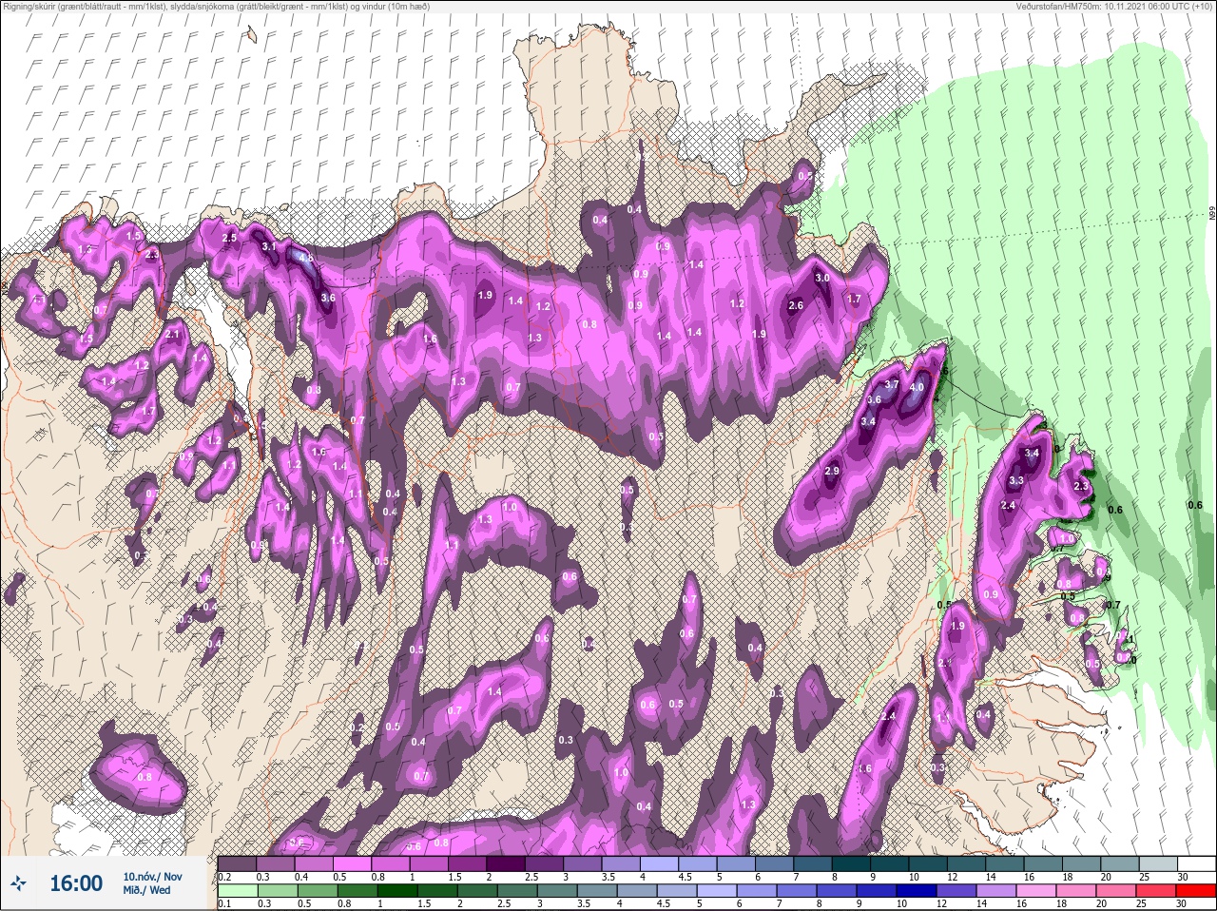The height and width of the screenshot is (911, 1217).
Task: Click the '20' tick on snow legend scale
Action: click(x=1104, y=877)
